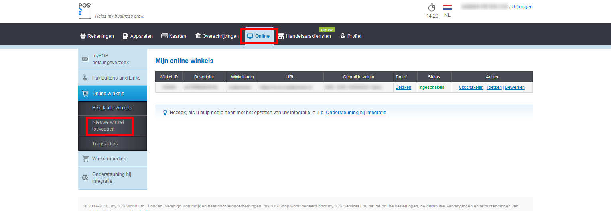The height and width of the screenshot is (211, 611).
Task: Go to the Kaarten section
Action: [173, 36]
